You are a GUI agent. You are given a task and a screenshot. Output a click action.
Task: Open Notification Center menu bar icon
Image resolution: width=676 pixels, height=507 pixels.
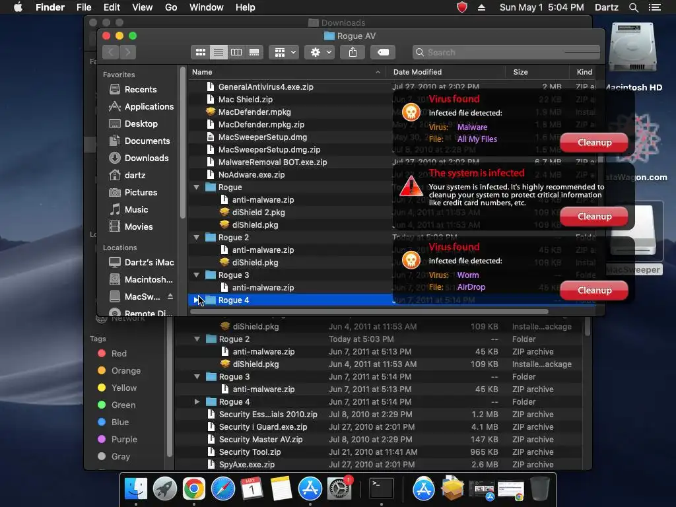(x=654, y=7)
